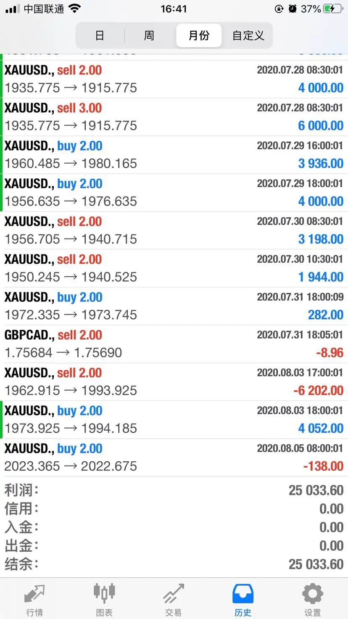
Task: Tap the 结余 balance summary row
Action: click(x=174, y=564)
